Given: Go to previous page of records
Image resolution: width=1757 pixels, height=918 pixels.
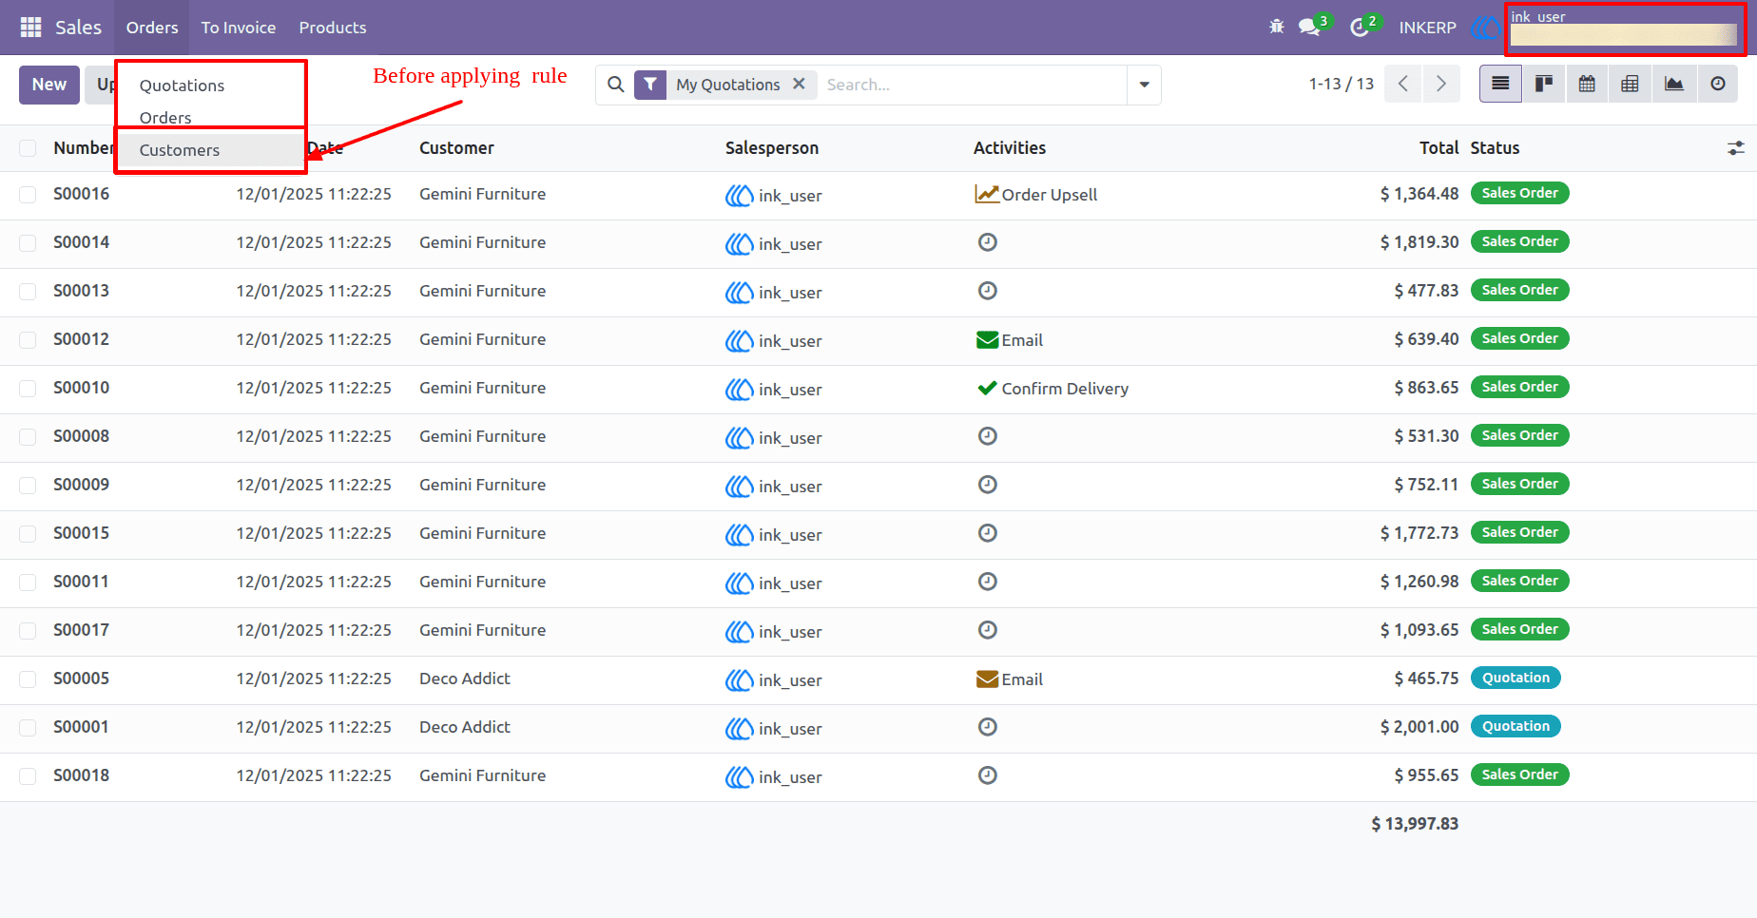Looking at the screenshot, I should (x=1403, y=84).
